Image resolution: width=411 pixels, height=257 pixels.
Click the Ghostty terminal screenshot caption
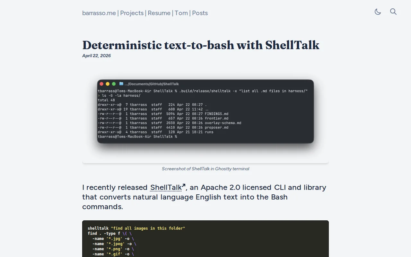205,169
